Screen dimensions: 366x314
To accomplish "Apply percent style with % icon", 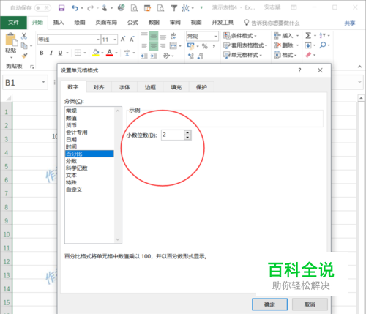I will pyautogui.click(x=204, y=46).
